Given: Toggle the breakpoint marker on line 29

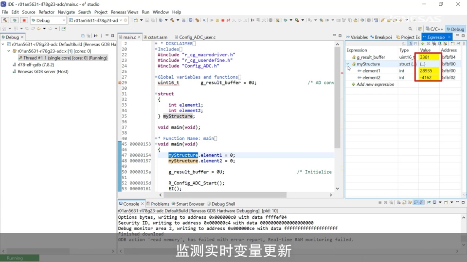Looking at the screenshot, I should point(120,82).
